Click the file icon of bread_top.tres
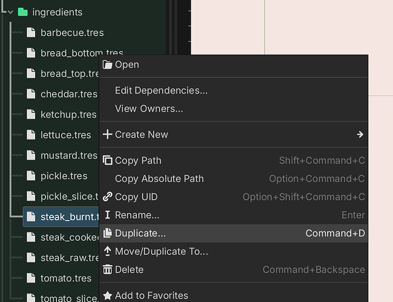This screenshot has width=393, height=302. click(31, 73)
